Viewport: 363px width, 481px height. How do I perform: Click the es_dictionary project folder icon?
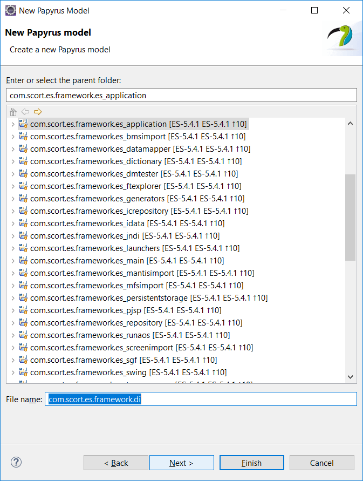click(23, 161)
